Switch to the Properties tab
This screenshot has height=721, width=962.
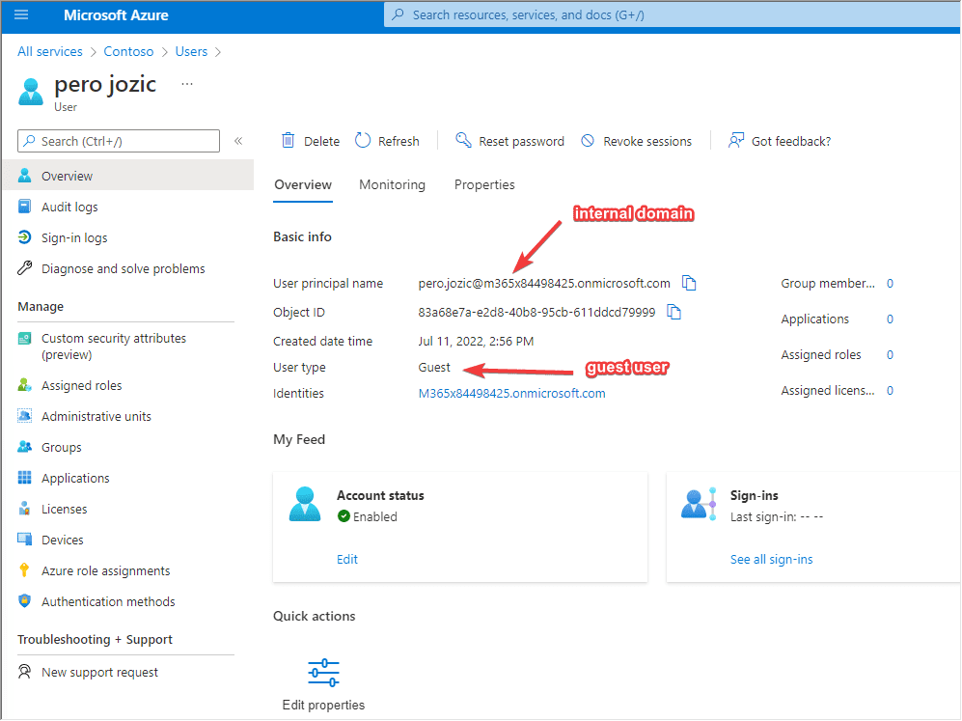[484, 184]
